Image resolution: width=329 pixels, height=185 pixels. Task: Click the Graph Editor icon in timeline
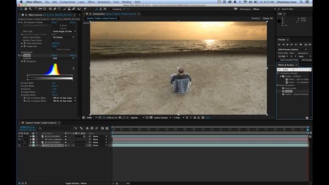coord(107,128)
